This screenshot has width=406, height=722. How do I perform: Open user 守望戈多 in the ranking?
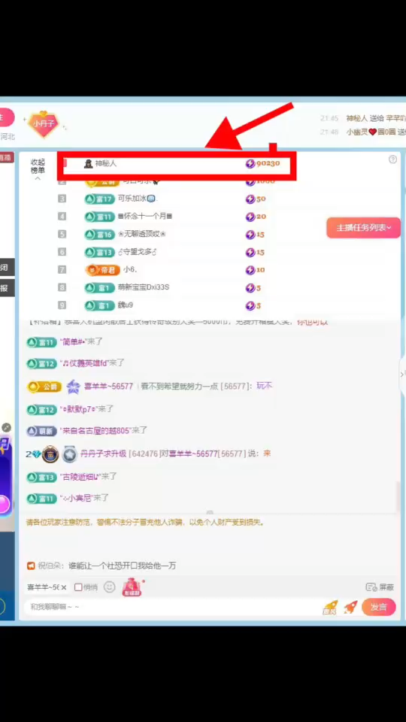pyautogui.click(x=138, y=252)
